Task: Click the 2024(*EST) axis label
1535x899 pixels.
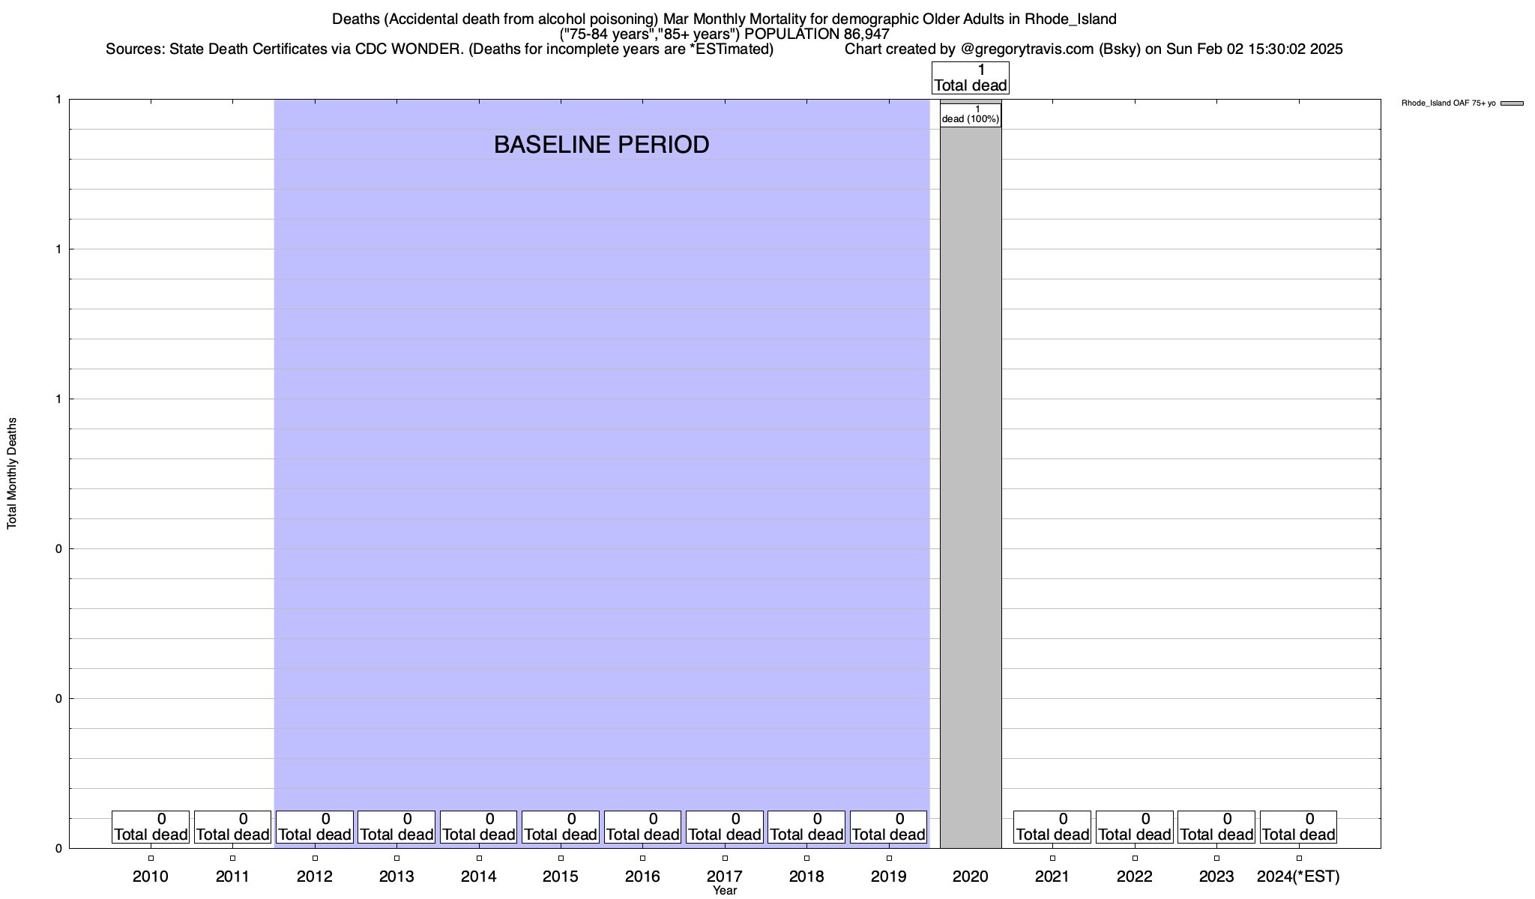Action: pos(1298,877)
